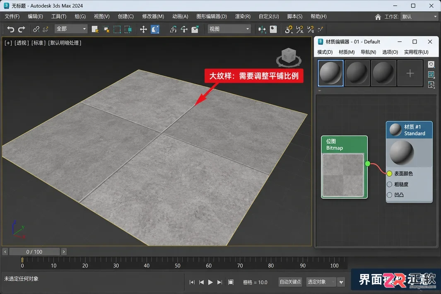Toggle window/crossing selection mode
441x294 pixels.
pyautogui.click(x=128, y=29)
